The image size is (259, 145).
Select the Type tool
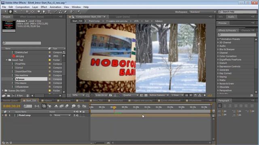(49, 12)
